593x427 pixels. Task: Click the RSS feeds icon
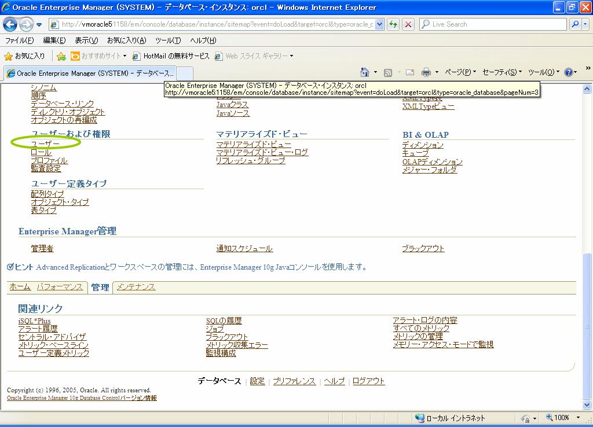tap(388, 72)
